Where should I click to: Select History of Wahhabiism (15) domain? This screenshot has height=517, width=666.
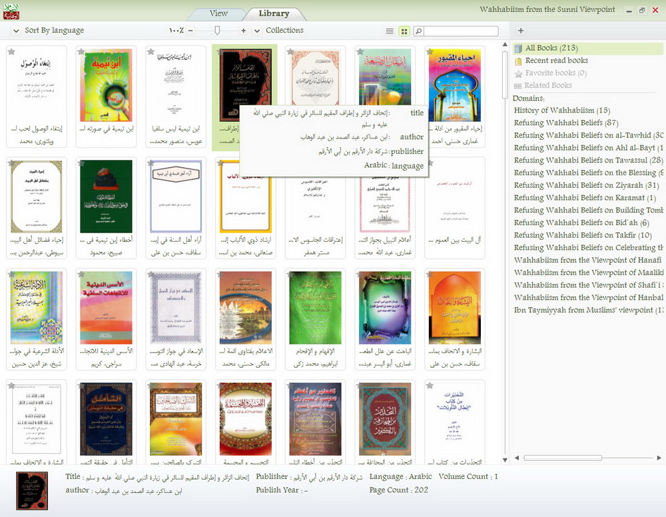562,111
